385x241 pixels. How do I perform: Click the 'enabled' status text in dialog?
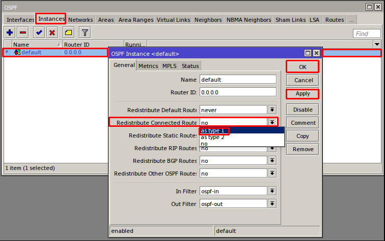tap(122, 231)
